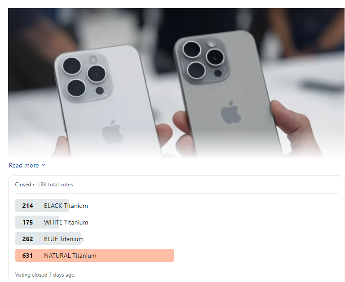The image size is (345, 282).
Task: Select the NATURAL Titanium poll result bar
Action: coord(94,256)
